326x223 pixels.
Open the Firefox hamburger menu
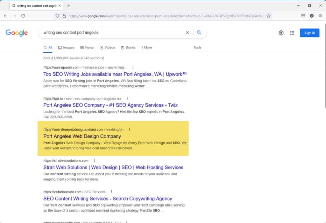320,16
